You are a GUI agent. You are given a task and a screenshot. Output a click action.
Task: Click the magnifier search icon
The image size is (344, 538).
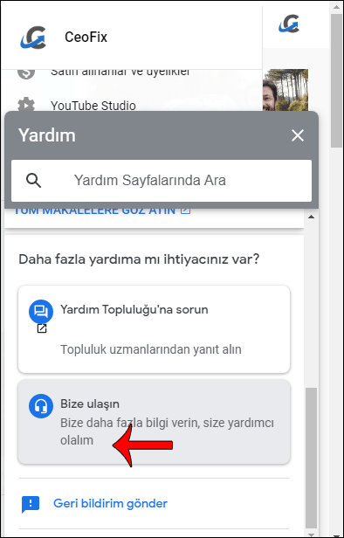click(33, 181)
